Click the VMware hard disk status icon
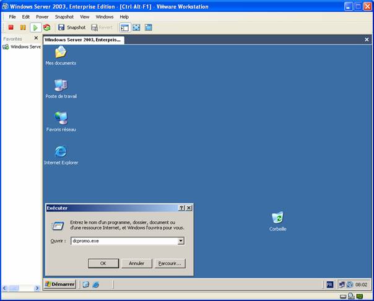The height and width of the screenshot is (301, 374). tap(343, 297)
